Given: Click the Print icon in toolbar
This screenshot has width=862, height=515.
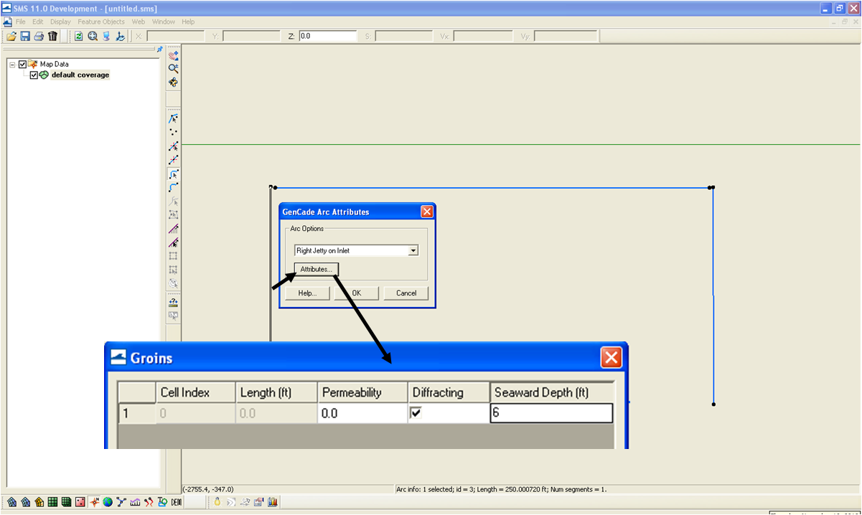Looking at the screenshot, I should point(39,36).
